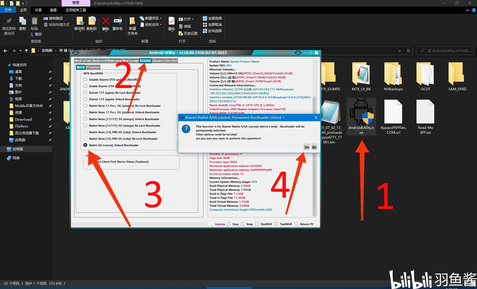Open Download in Quick access sidebar
The width and height of the screenshot is (477, 289).
[23, 120]
